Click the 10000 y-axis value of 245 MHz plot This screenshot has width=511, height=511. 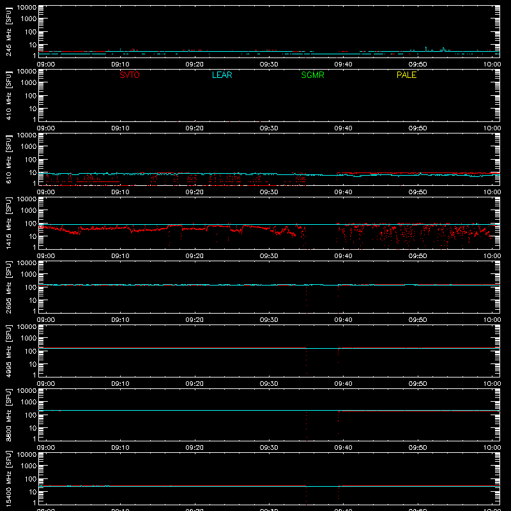click(x=27, y=8)
